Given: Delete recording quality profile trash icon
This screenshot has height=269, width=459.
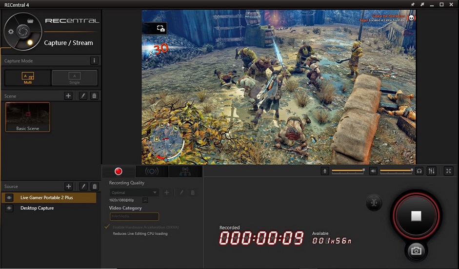Looking at the screenshot, I should coord(193,192).
